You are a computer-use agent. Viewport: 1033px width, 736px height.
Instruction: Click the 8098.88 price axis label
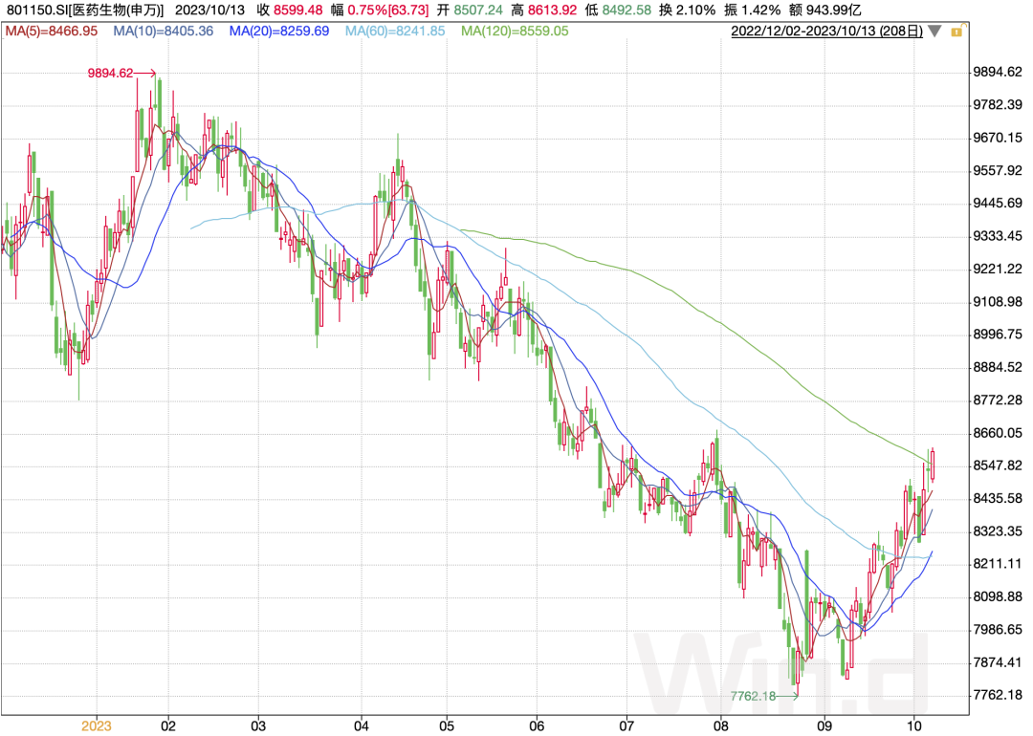pos(998,597)
